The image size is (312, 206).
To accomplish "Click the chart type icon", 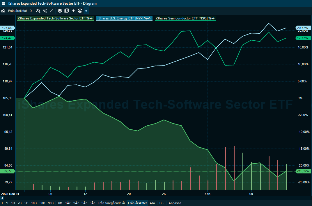I will point(3,11).
